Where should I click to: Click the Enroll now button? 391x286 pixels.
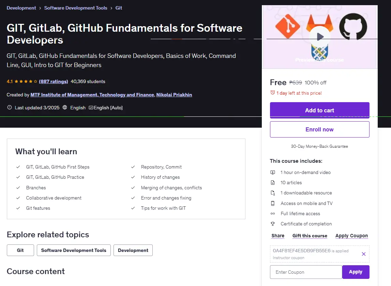(319, 129)
